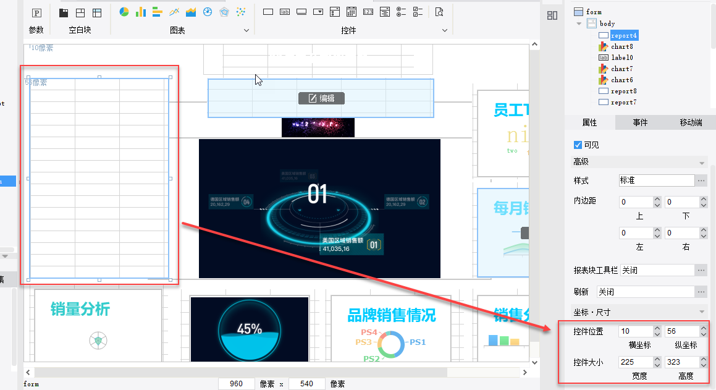Collapse the 高级 section

[x=702, y=163]
